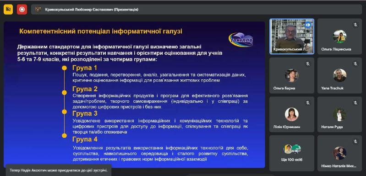The height and width of the screenshot is (176, 366).
Task: Click the notification about Надія Аксютич joining
Action: 59,170
